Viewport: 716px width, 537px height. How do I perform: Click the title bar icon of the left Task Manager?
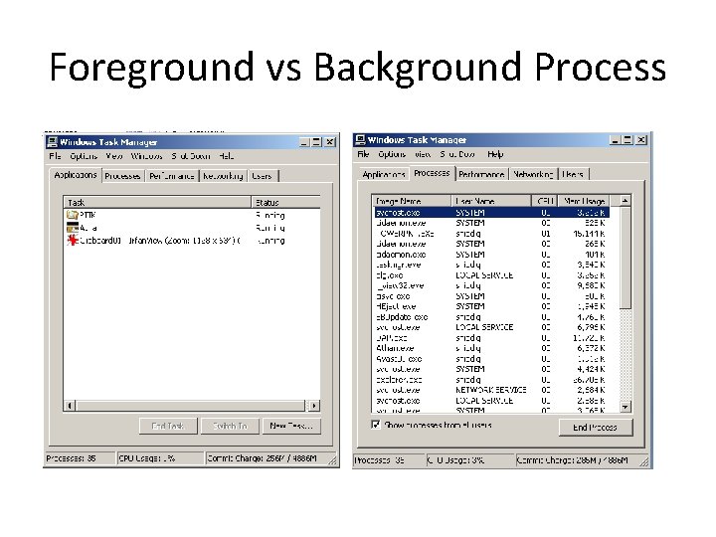pyautogui.click(x=53, y=142)
